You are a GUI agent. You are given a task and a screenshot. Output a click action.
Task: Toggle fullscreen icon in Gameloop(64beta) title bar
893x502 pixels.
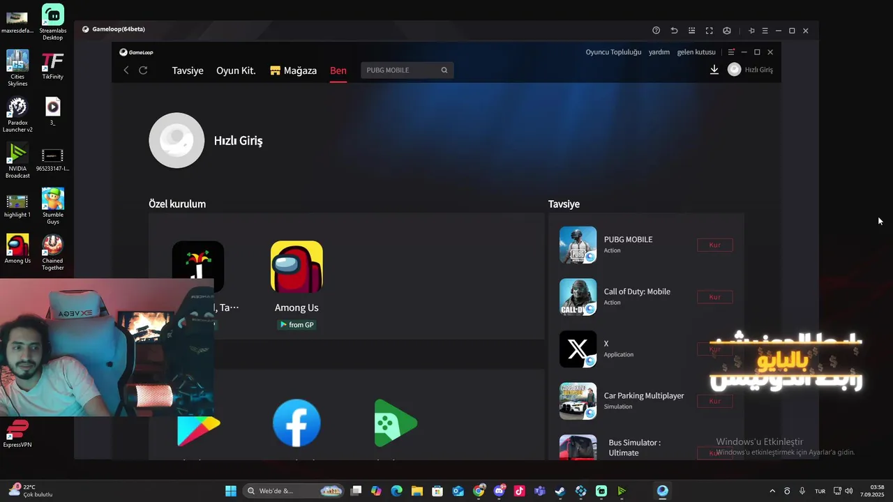click(709, 31)
